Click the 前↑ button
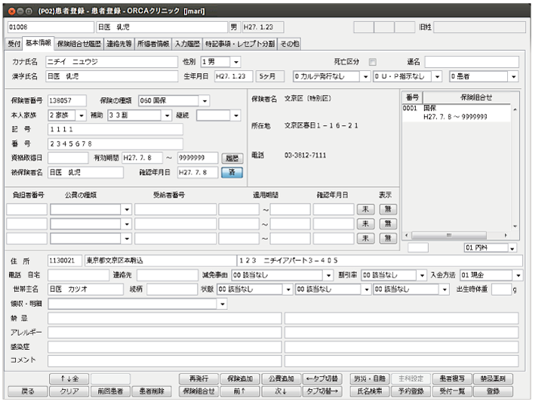Screen dimensions: 551x414 [x=240, y=391]
